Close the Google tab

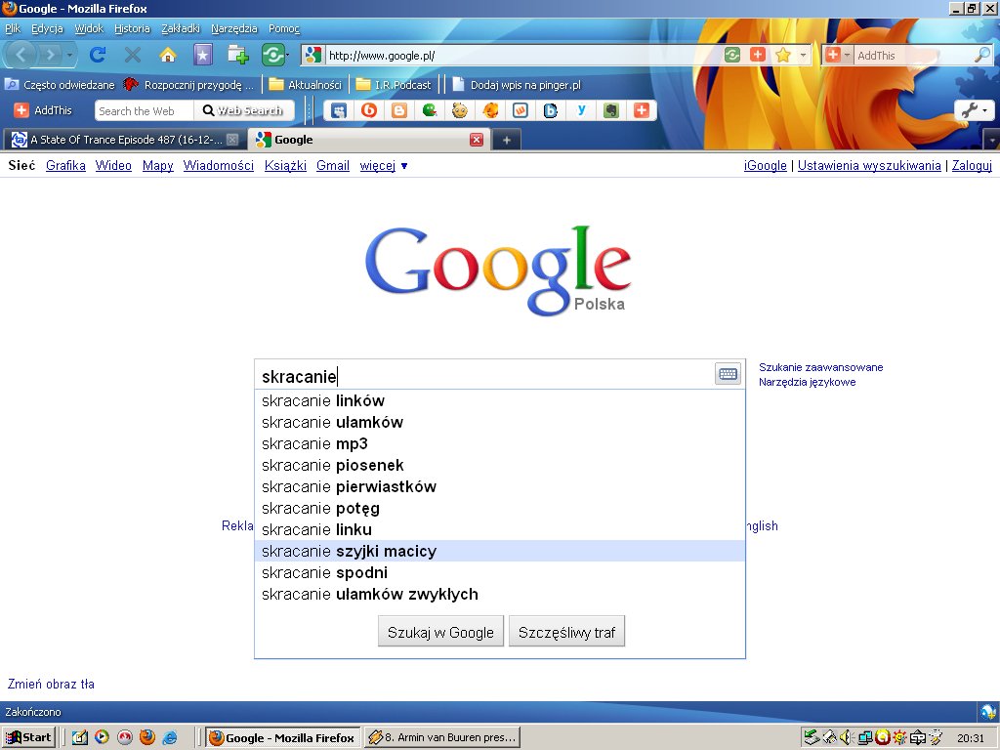tap(477, 140)
